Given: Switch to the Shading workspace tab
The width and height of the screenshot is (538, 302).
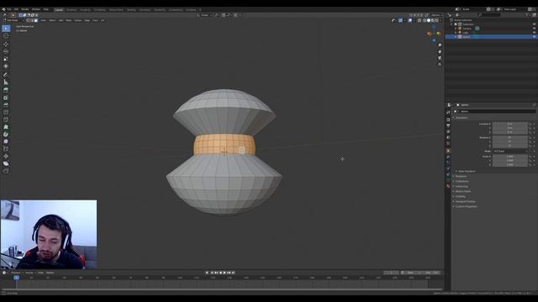Looking at the screenshot, I should pyautogui.click(x=131, y=10).
